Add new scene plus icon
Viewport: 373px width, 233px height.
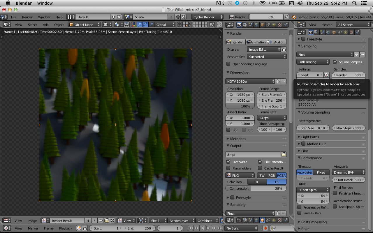(178, 17)
